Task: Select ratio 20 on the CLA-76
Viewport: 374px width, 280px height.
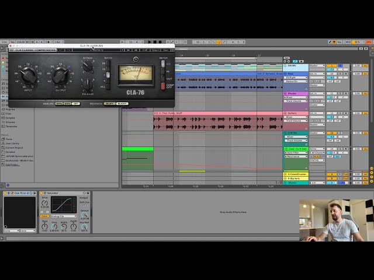Action: (x=108, y=64)
